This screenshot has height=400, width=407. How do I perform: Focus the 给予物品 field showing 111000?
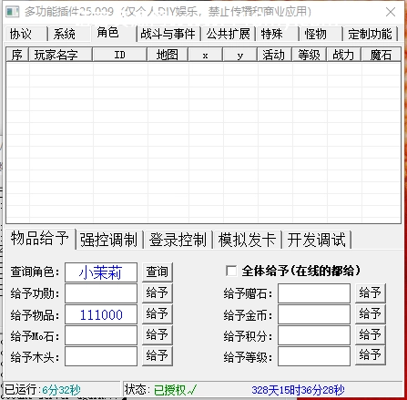101,314
